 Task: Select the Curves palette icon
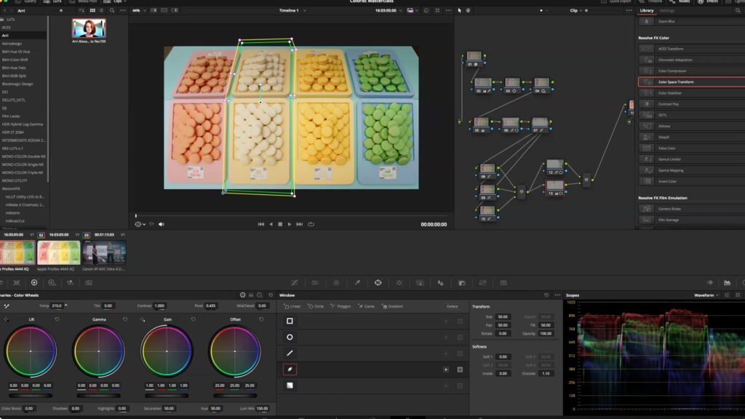tap(295, 283)
